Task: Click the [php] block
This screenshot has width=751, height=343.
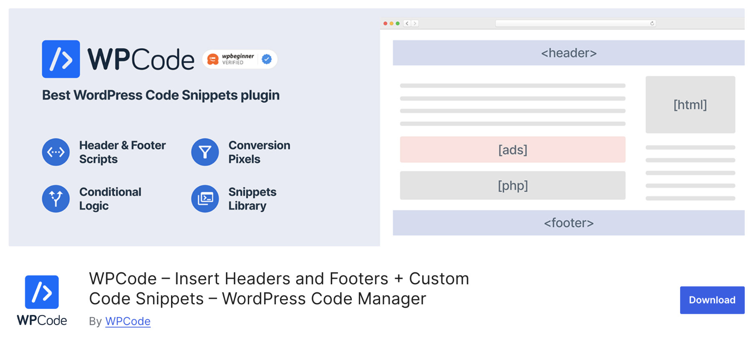Action: [x=512, y=185]
